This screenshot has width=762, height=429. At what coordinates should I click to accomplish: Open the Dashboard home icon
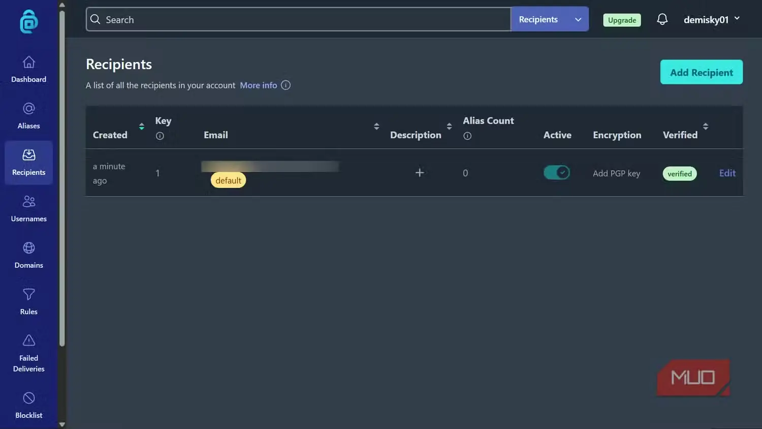pos(29,62)
